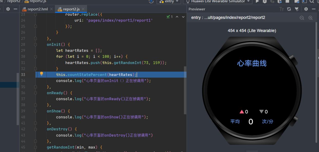Collapse the onInit function at line 28 gutter
This screenshot has width=319, height=152.
pos(36,45)
